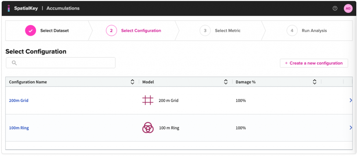
Task: Open the help question mark icon
Action: coord(335,8)
